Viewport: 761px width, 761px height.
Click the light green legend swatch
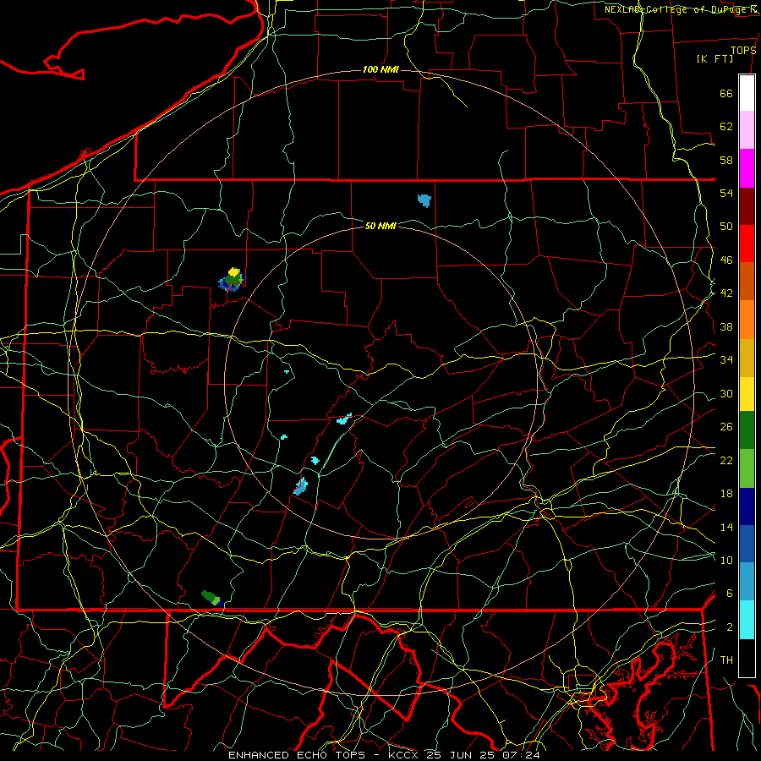tap(747, 468)
